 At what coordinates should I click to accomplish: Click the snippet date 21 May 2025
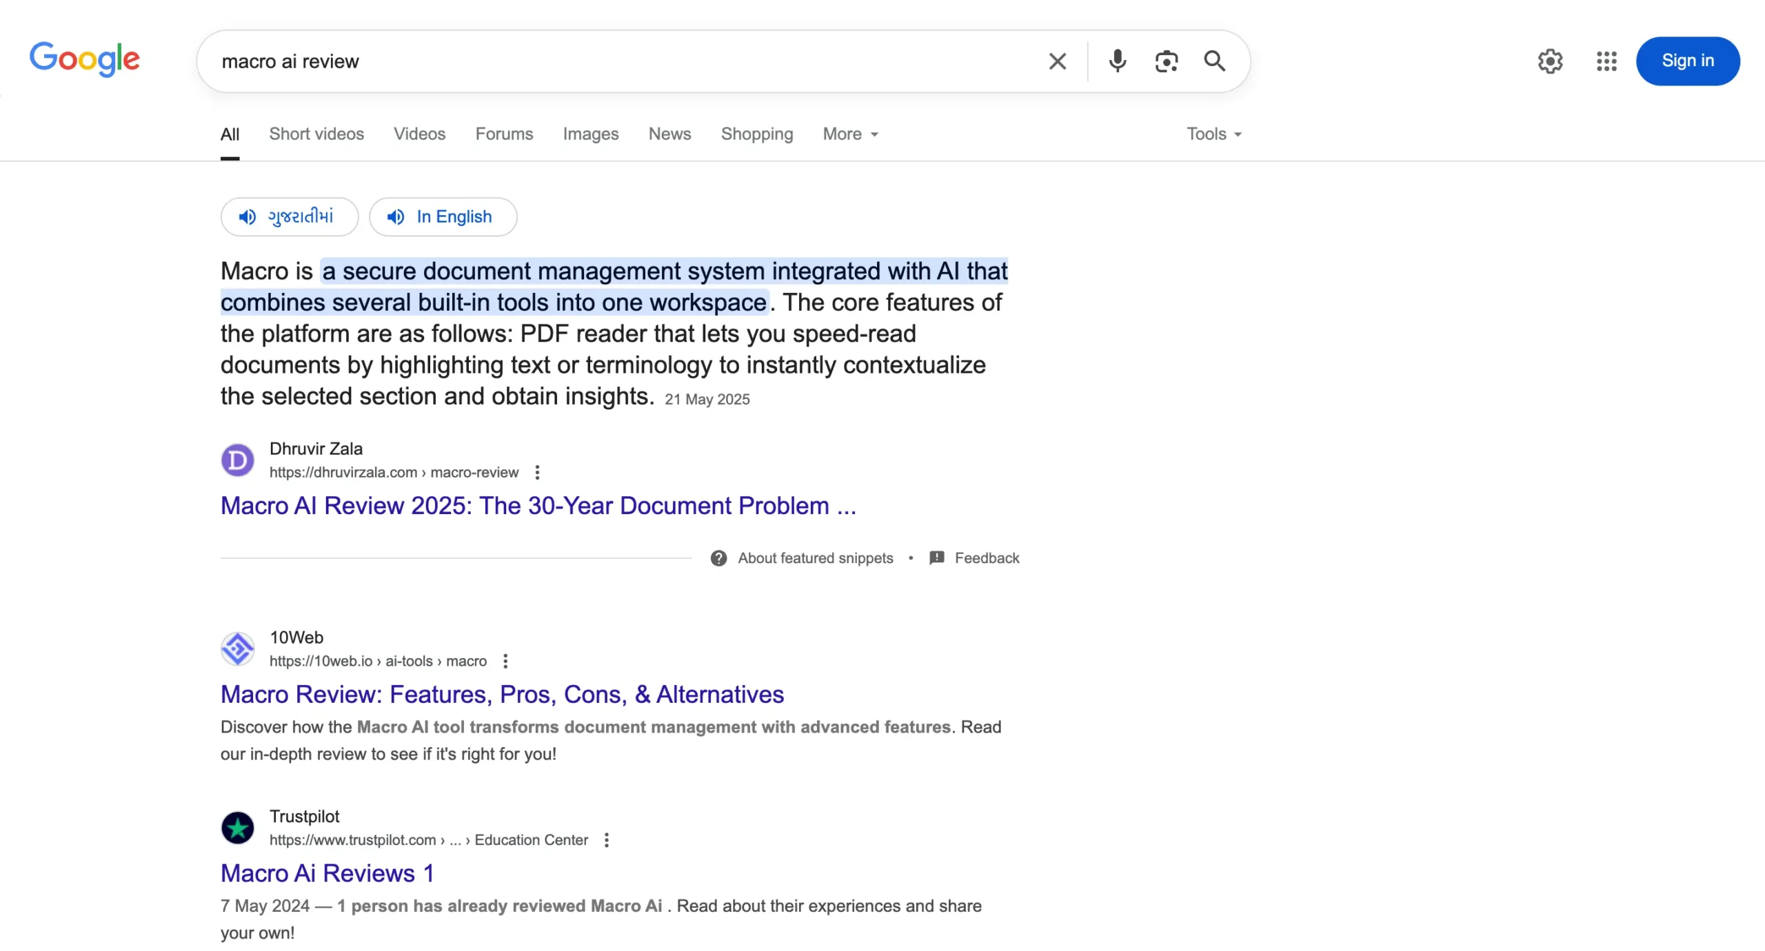pyautogui.click(x=707, y=399)
